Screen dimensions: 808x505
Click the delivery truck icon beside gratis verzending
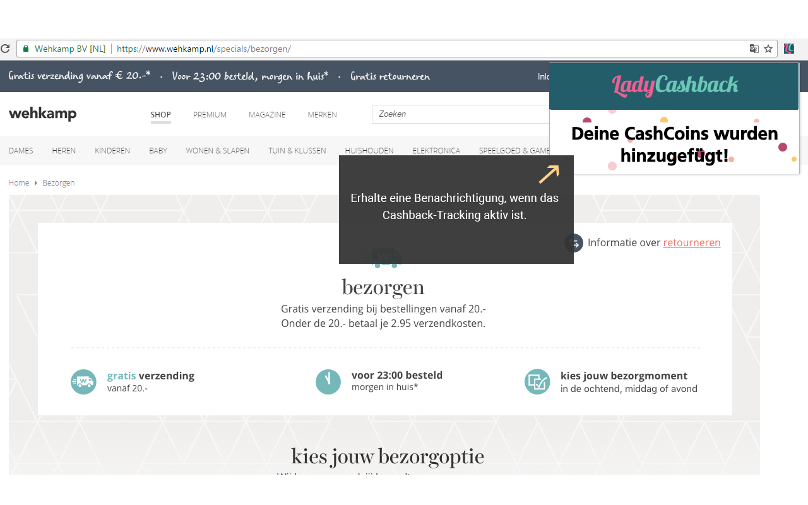pos(83,382)
